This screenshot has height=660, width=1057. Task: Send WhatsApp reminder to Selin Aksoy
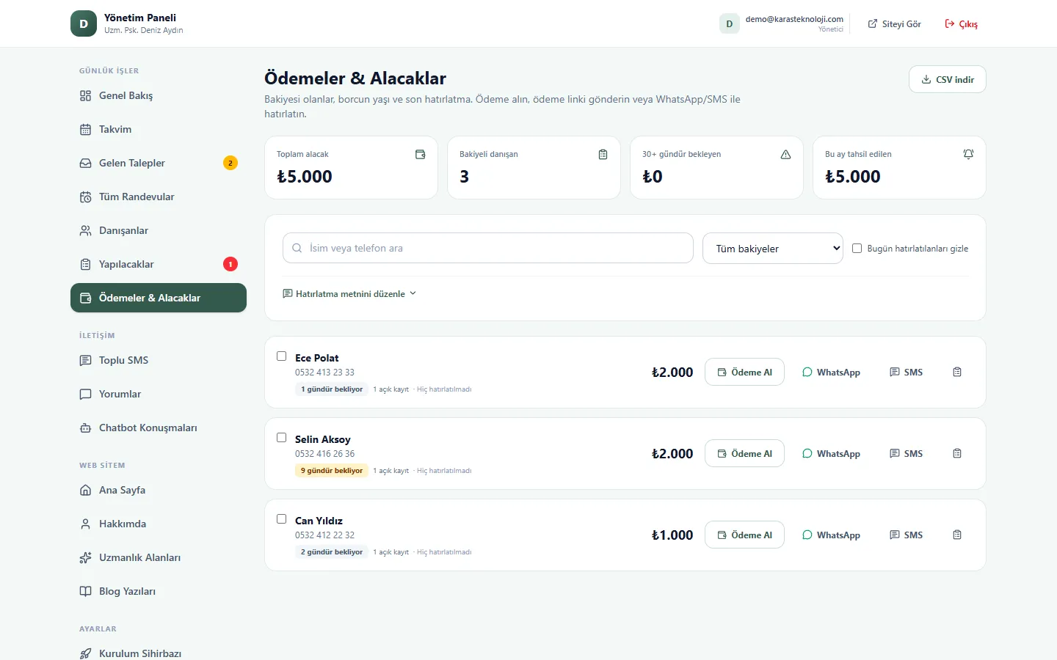[831, 454]
